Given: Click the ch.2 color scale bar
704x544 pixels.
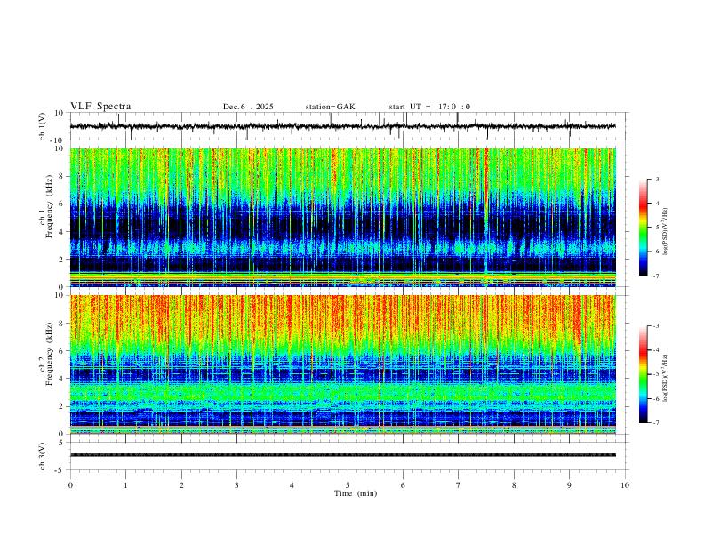Looking at the screenshot, I should tap(643, 374).
